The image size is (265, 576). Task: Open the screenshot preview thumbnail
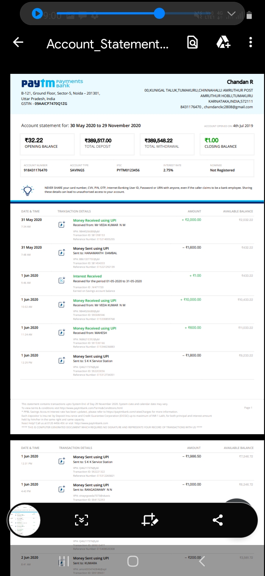[x=24, y=520]
